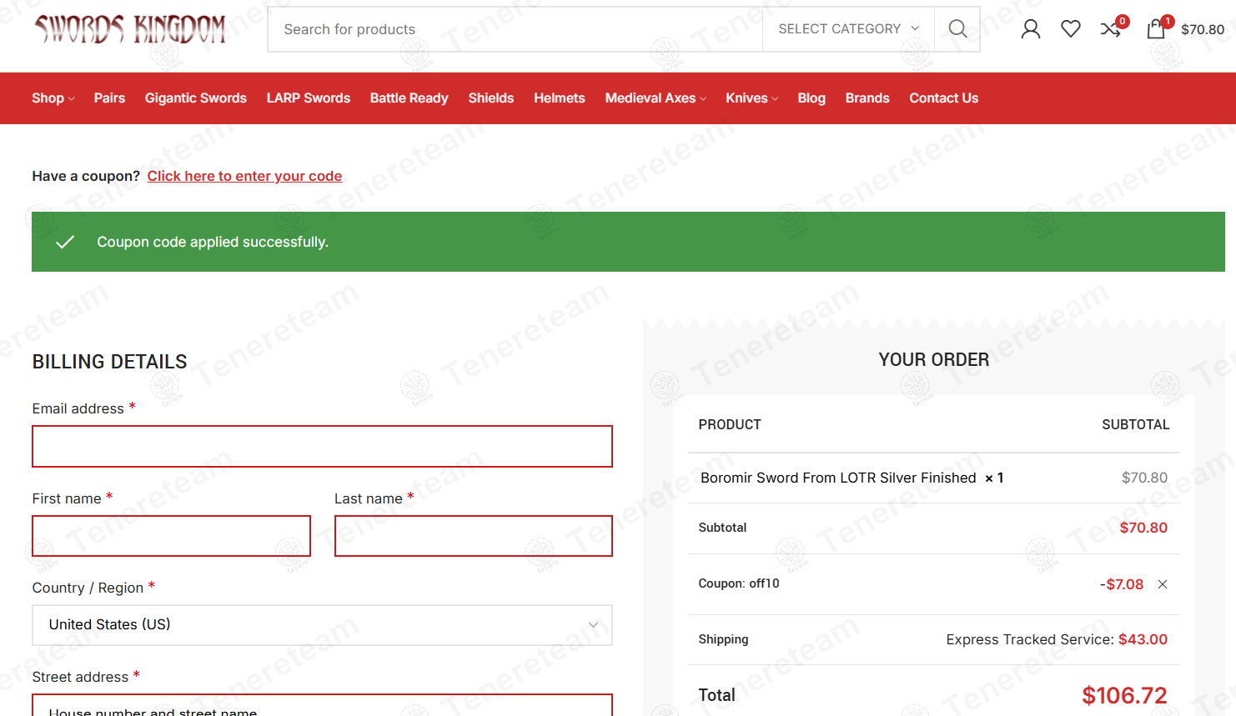
Task: Open the Country / Region dropdown
Action: click(322, 625)
